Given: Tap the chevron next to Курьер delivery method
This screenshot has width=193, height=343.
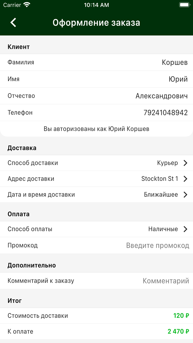Looking at the screenshot, I should pos(186,163).
